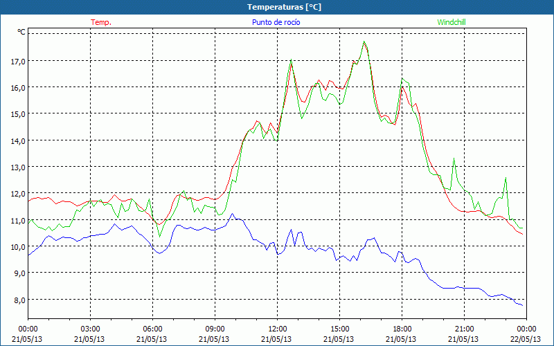This screenshot has width=554, height=346.
Task: Select the green Windchill legend label
Action: [x=452, y=22]
